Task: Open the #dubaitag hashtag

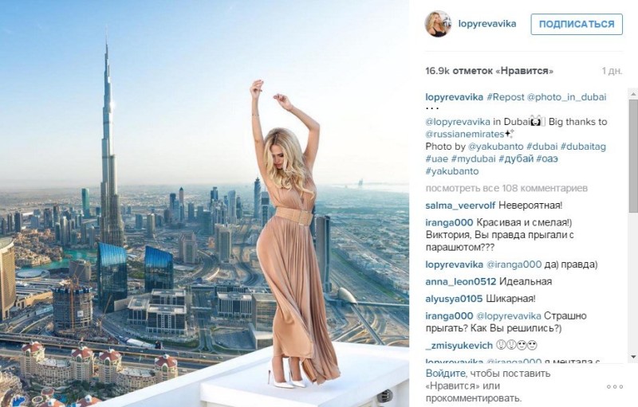Action: point(583,147)
